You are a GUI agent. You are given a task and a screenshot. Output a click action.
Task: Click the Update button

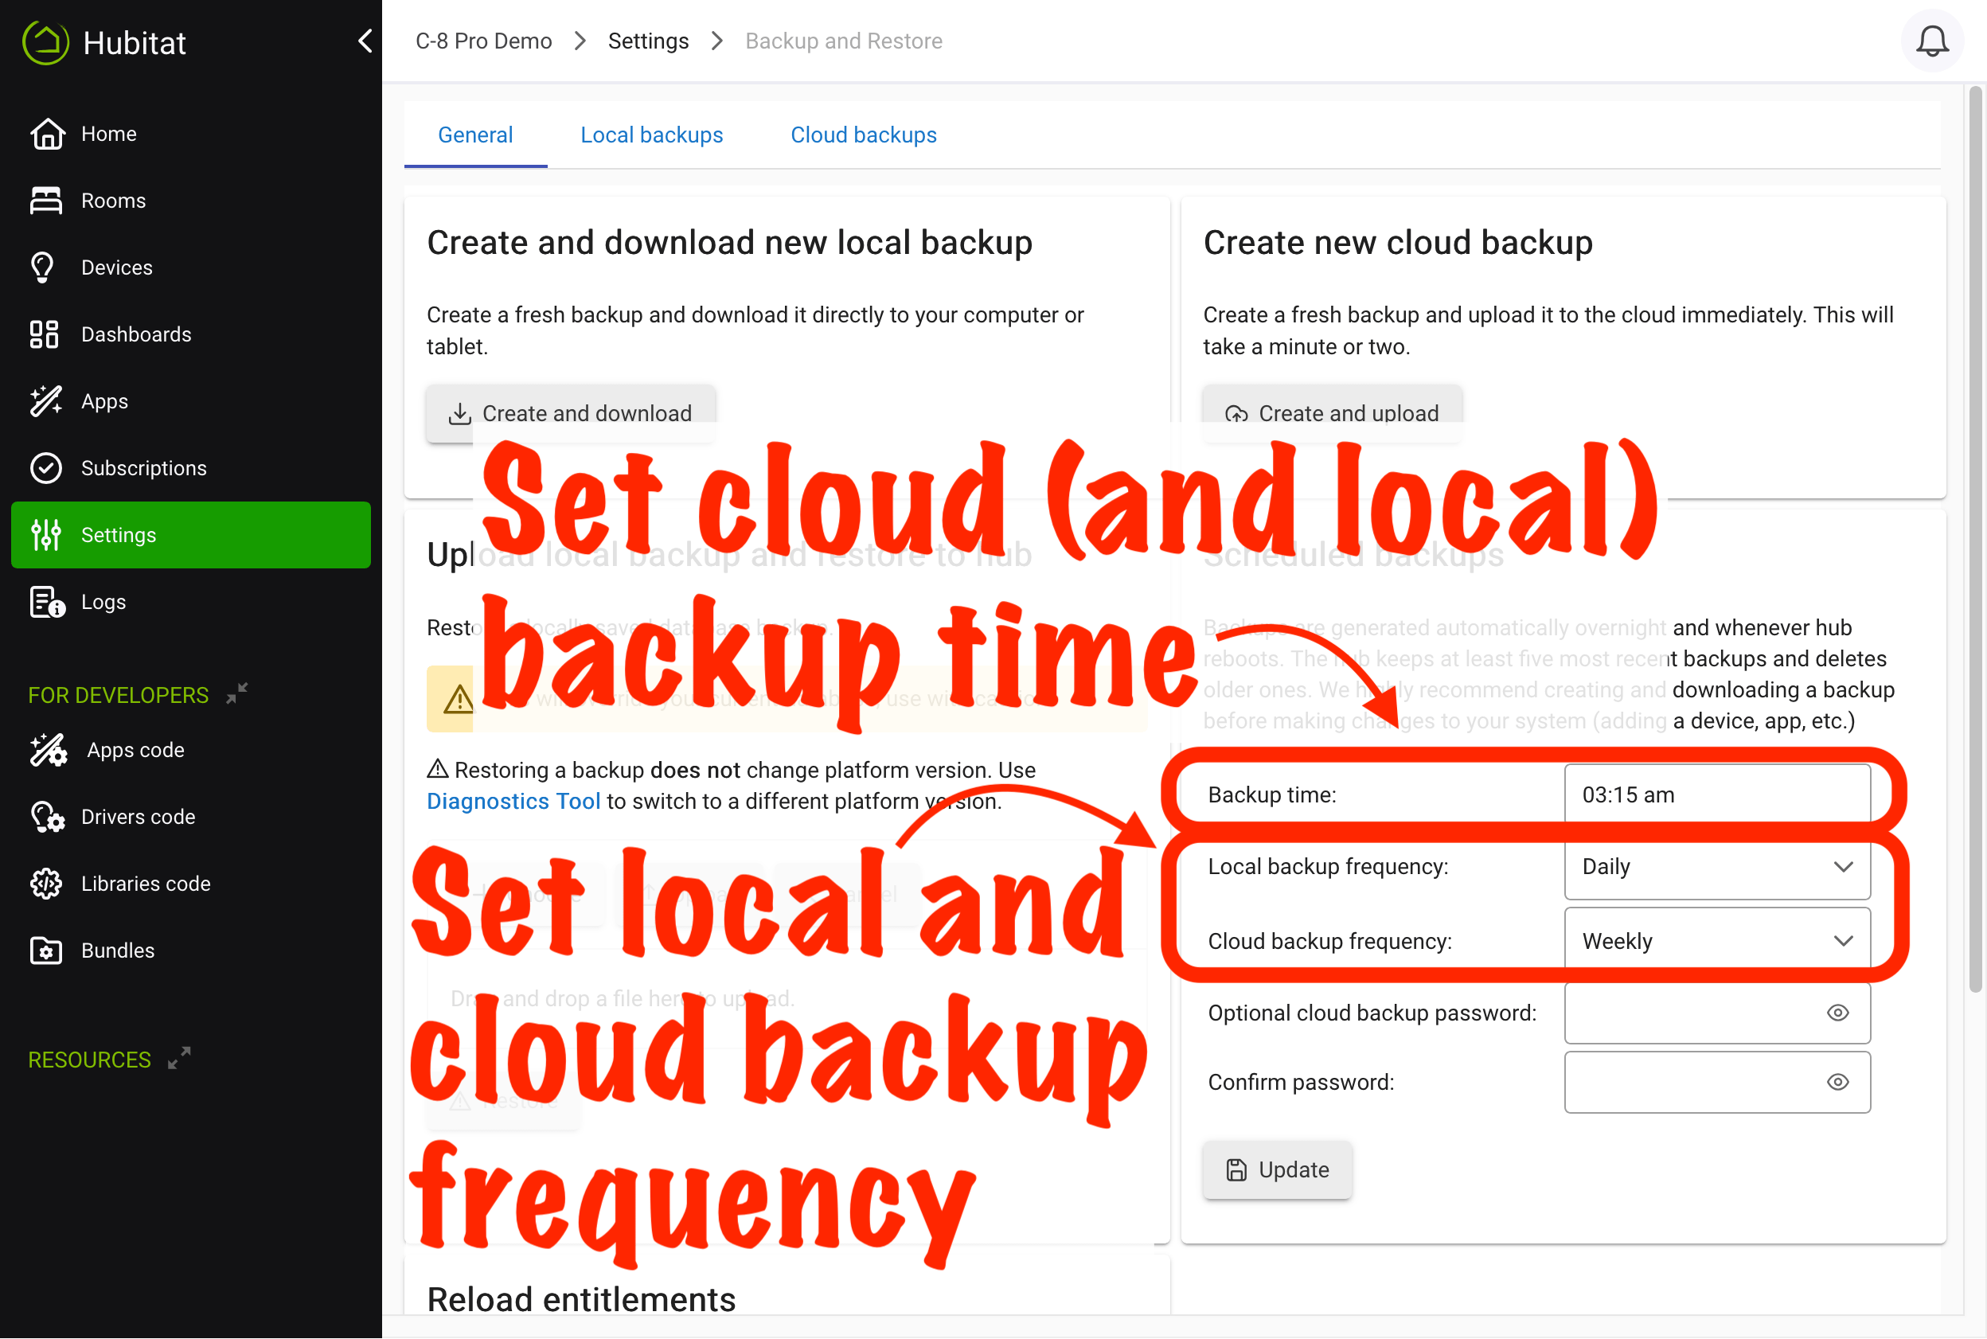(1278, 1169)
